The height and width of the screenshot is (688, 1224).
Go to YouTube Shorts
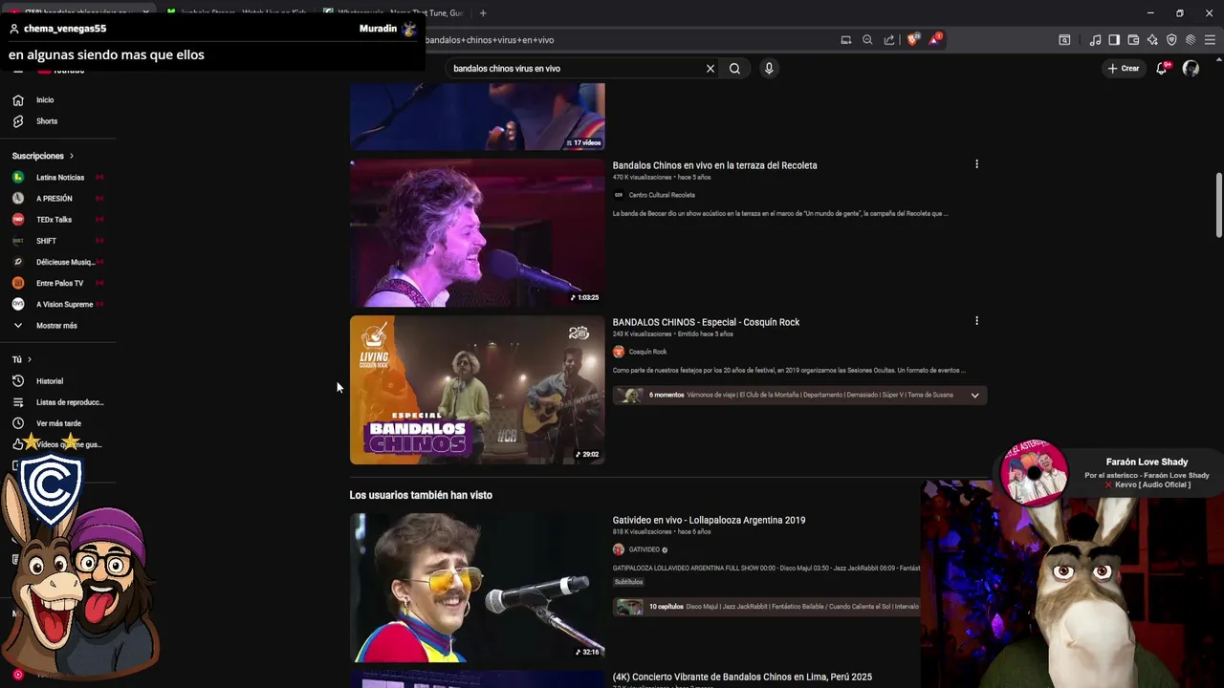point(46,121)
